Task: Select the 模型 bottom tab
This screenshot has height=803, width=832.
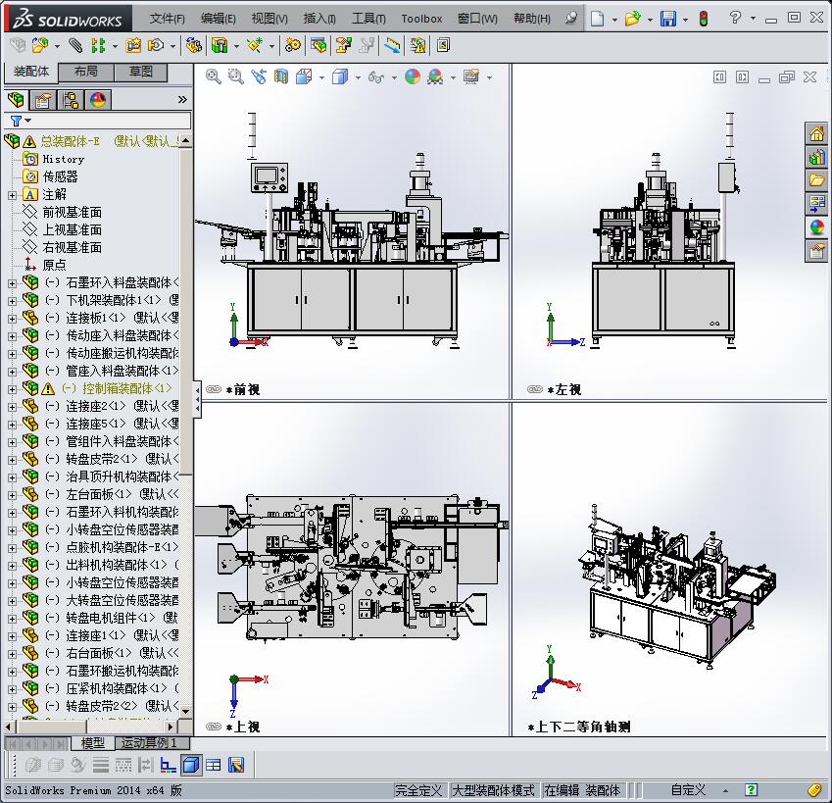Action: 92,743
